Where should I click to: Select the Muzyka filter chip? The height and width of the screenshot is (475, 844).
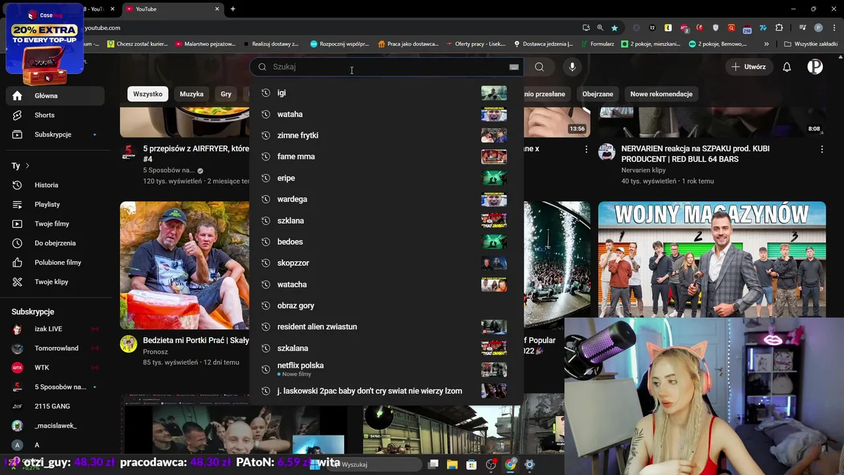[192, 94]
